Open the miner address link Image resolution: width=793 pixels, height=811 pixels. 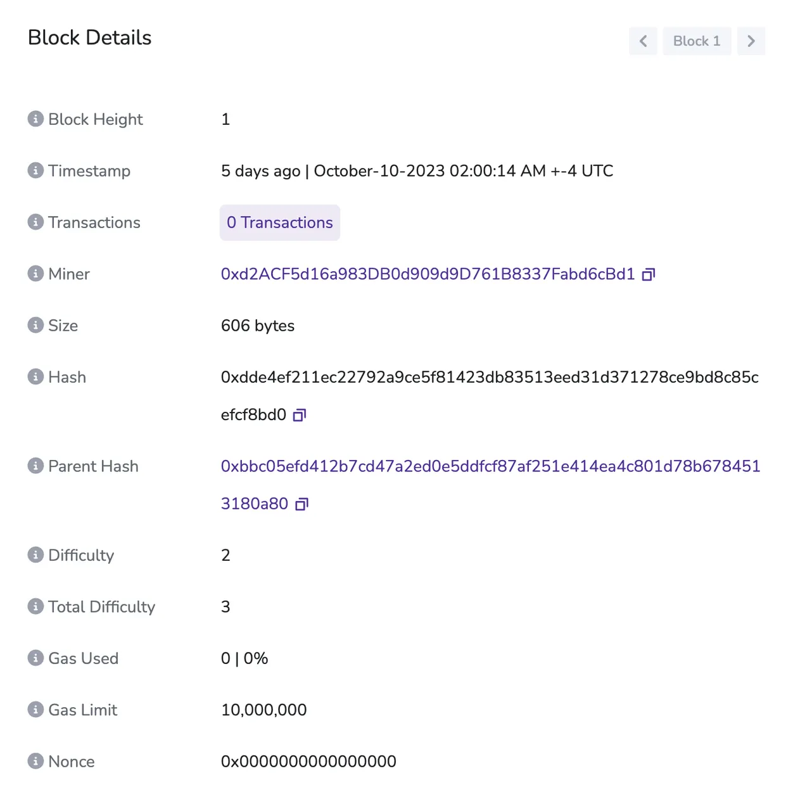point(428,274)
